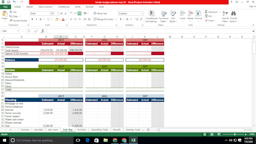Open the Conditional Formatting menu
This screenshot has height=144, width=256.
coord(151,17)
